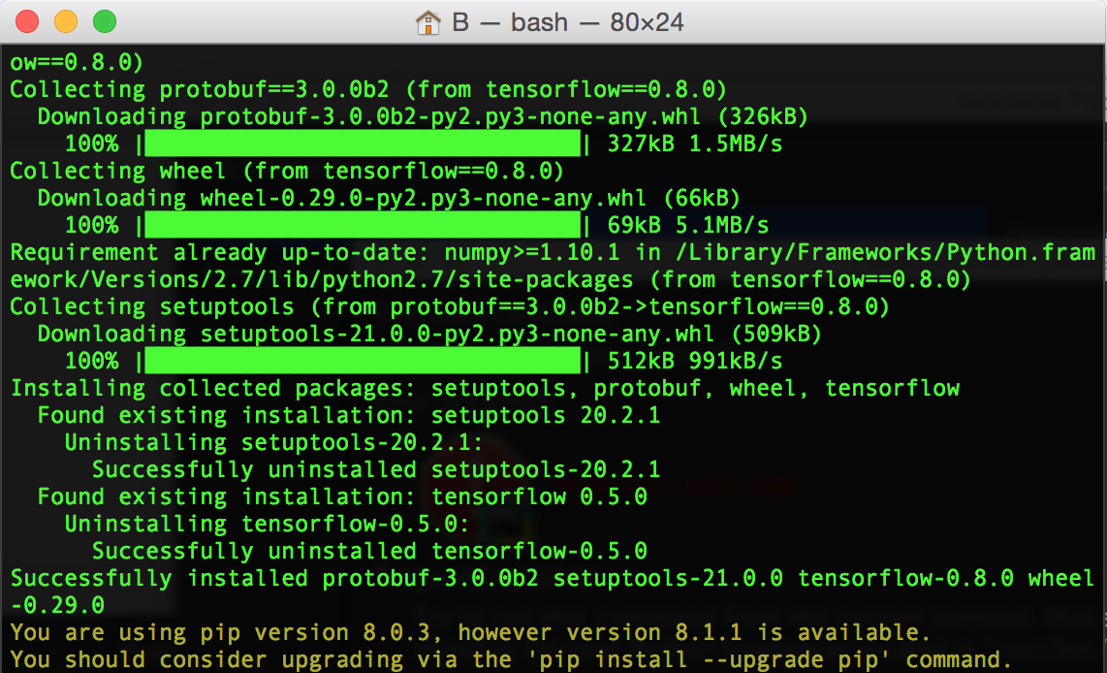Screen dimensions: 1107x673
Task: Click the 'Installing collected packages' line
Action: pyautogui.click(x=485, y=388)
